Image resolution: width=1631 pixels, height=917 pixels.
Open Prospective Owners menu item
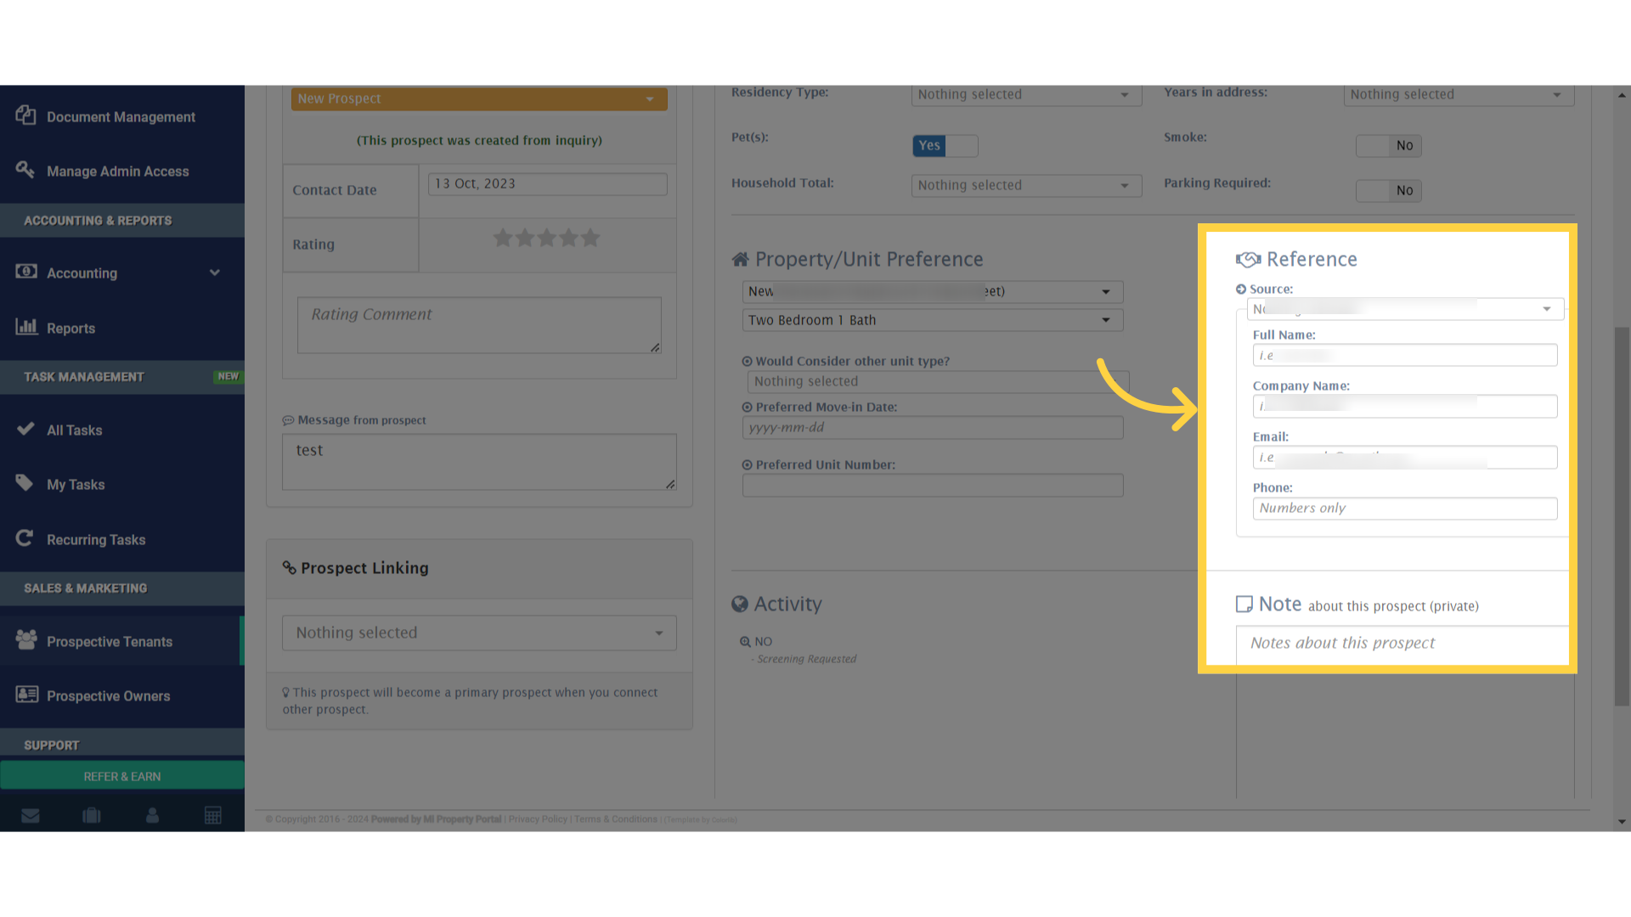point(122,695)
